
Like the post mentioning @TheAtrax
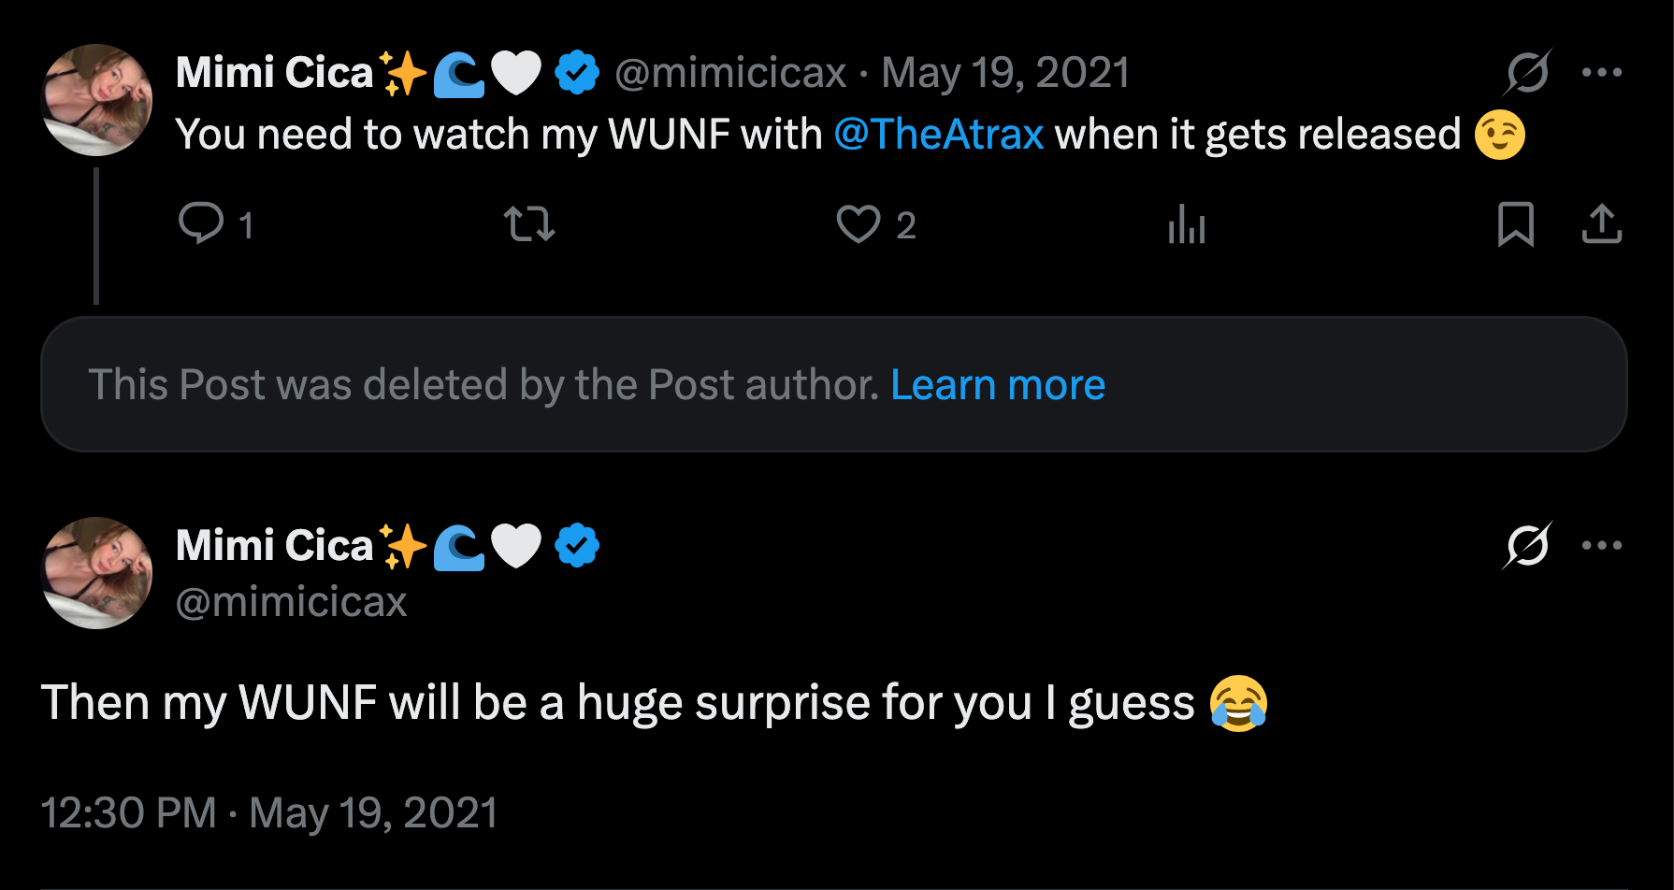tap(859, 224)
